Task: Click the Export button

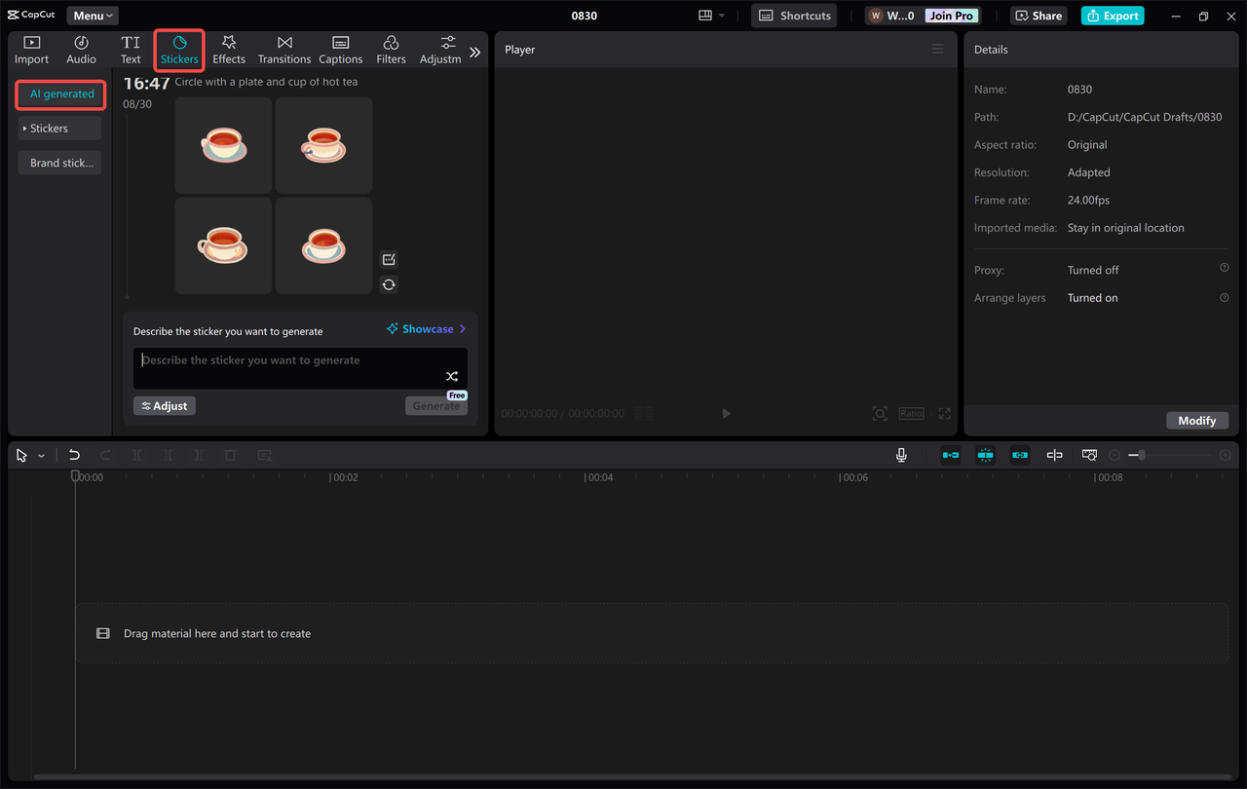Action: tap(1112, 15)
